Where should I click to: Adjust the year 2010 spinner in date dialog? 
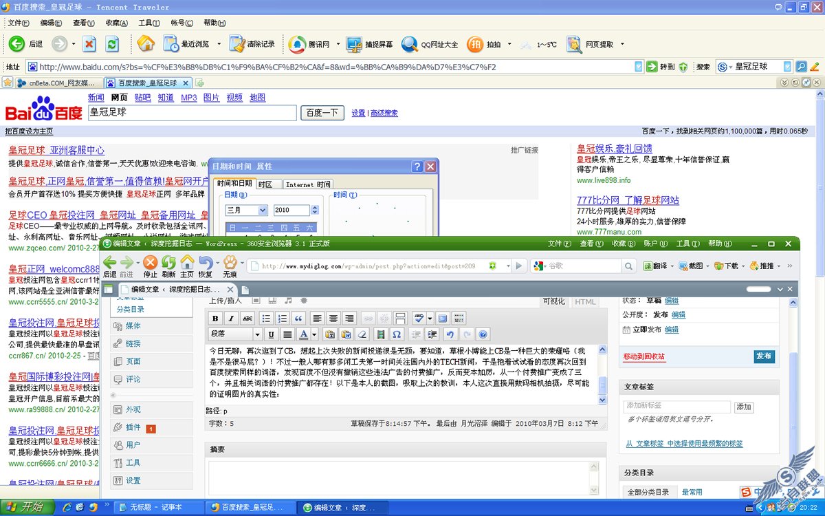click(x=316, y=210)
